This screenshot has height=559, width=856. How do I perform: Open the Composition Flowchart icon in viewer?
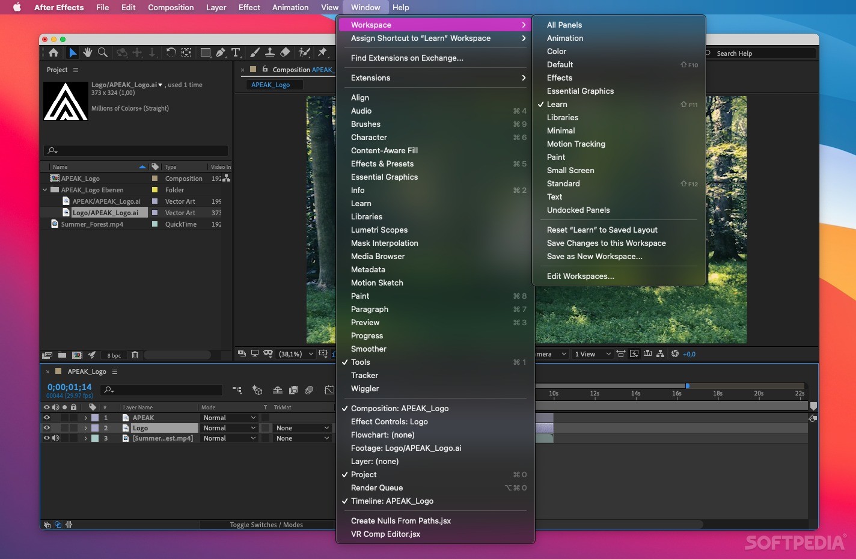661,353
